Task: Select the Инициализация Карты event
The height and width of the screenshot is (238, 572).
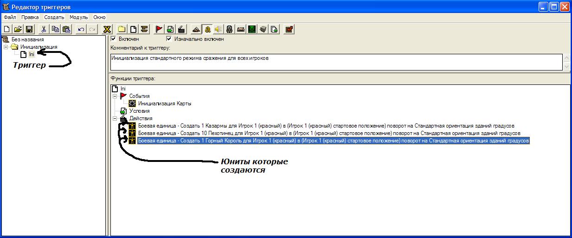Action: click(x=165, y=103)
